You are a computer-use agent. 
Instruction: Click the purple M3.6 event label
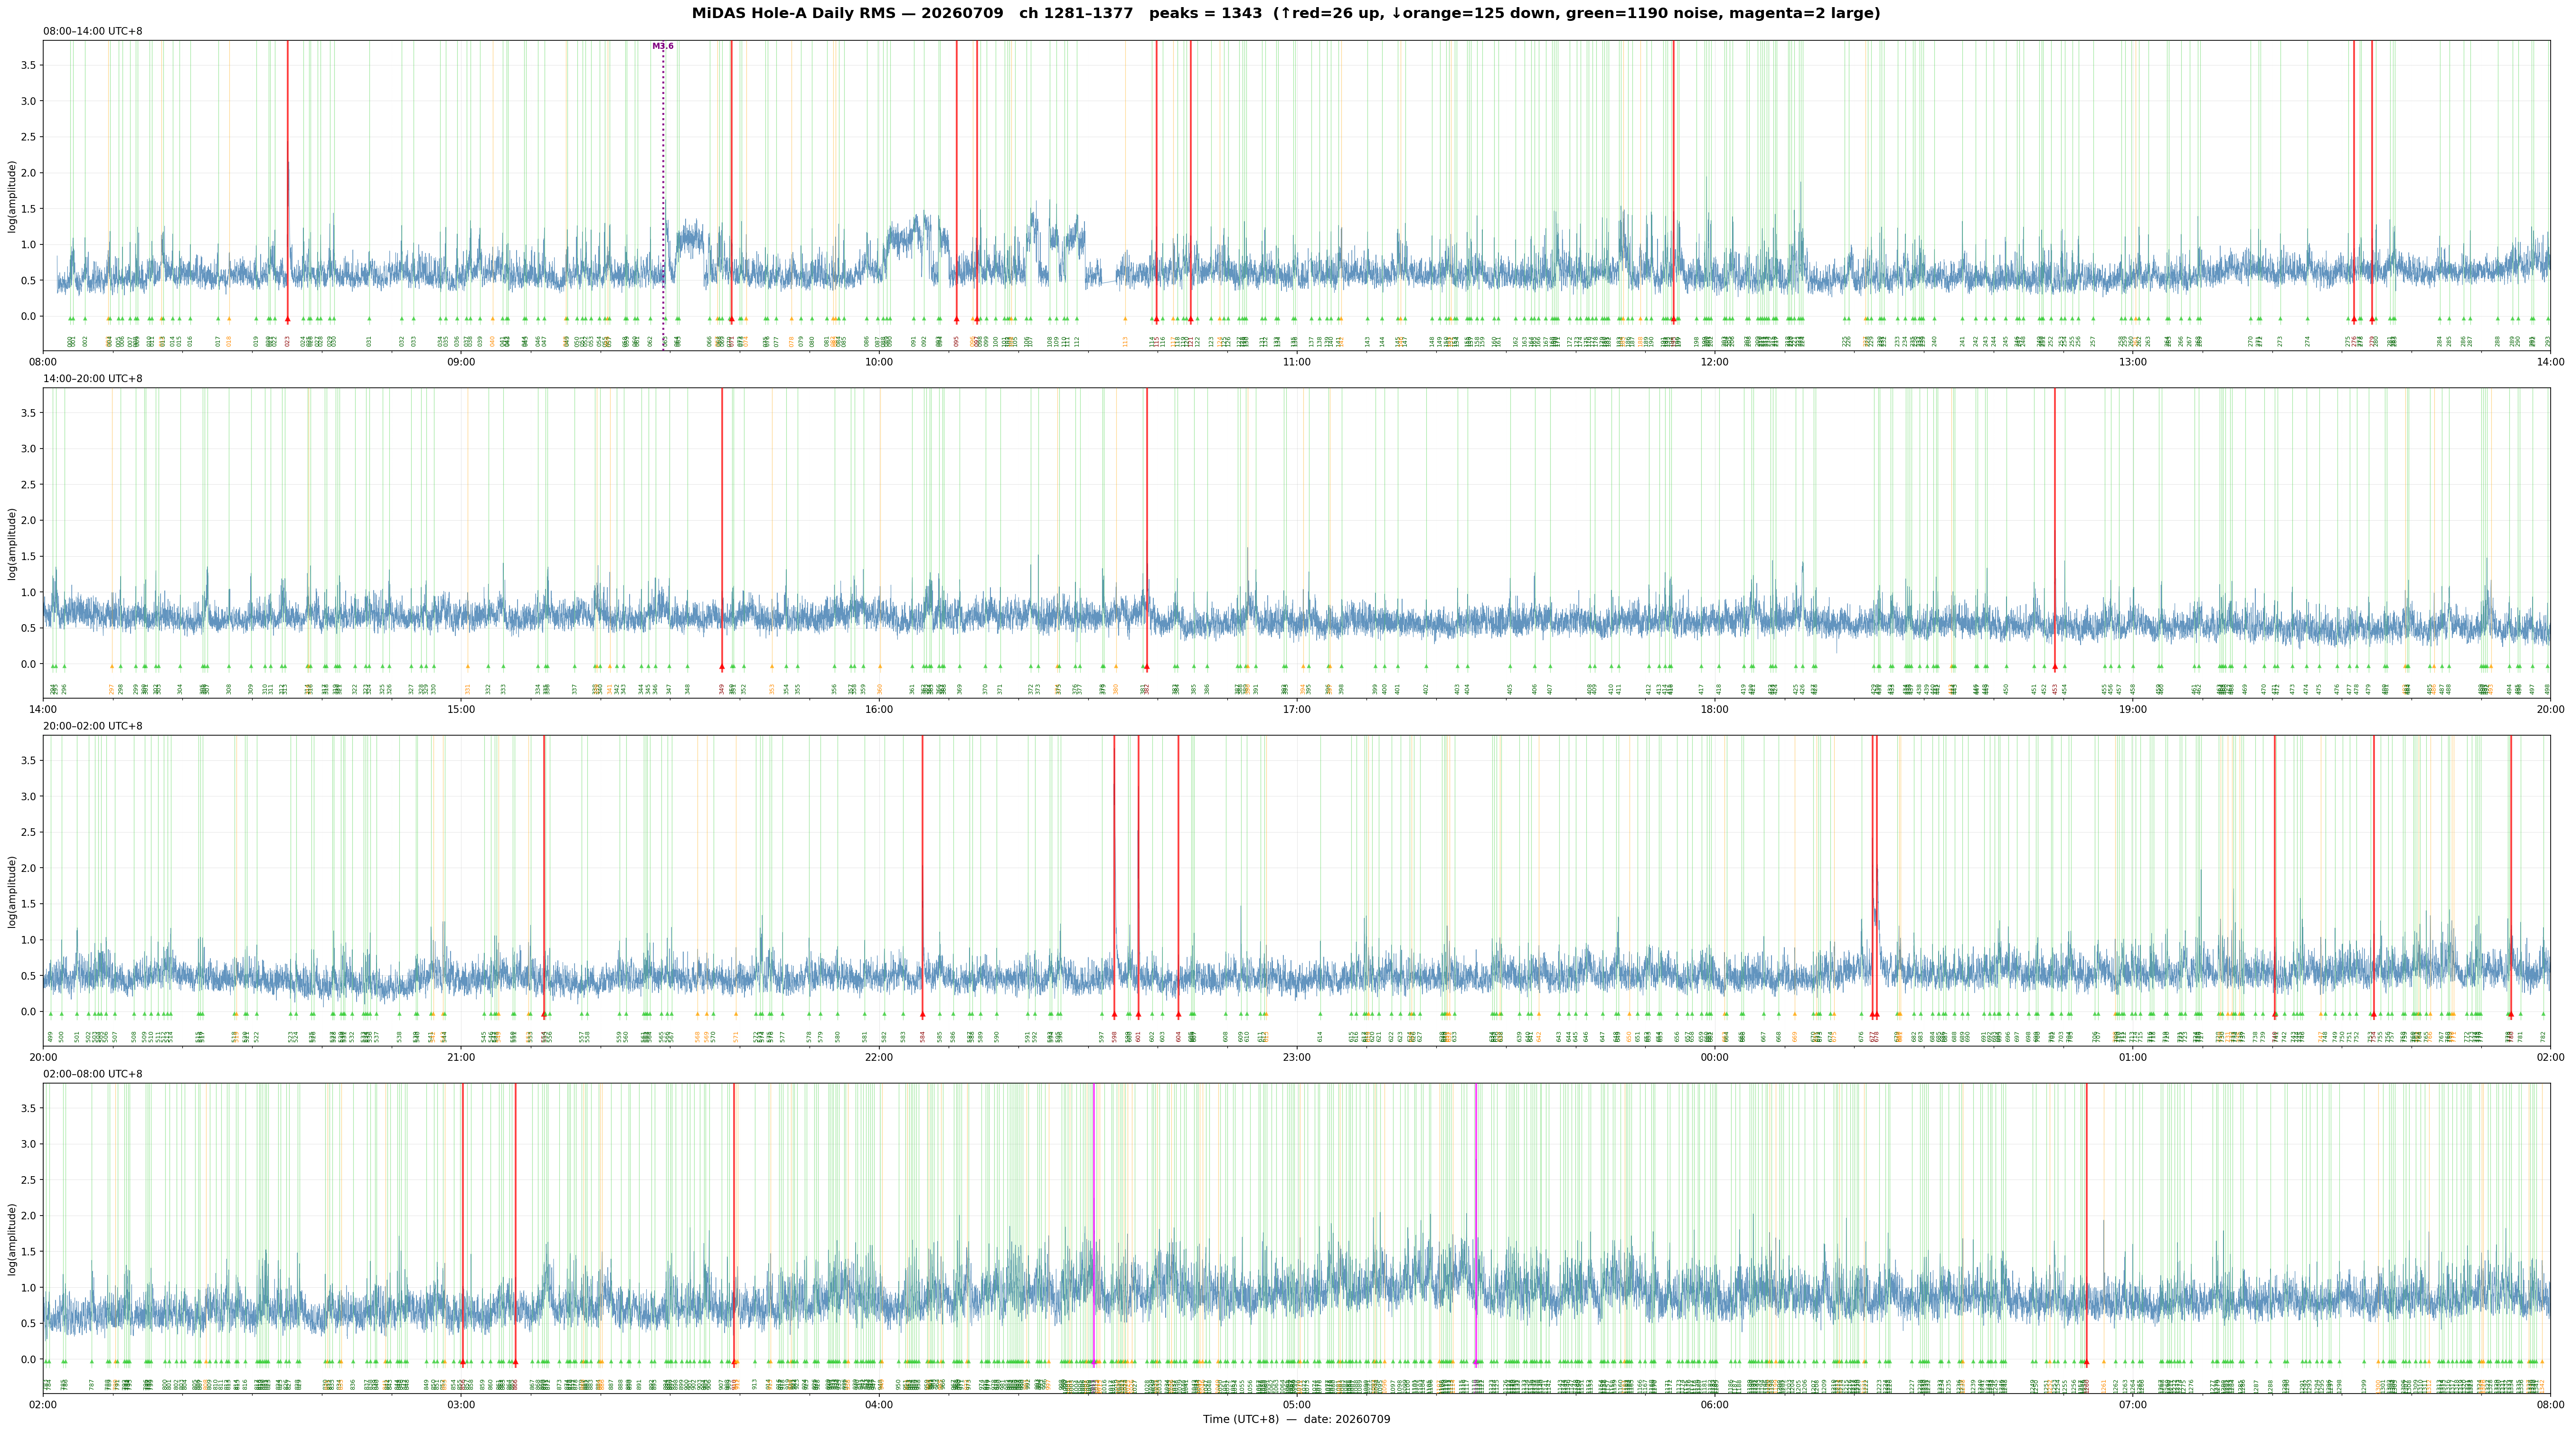pos(663,46)
